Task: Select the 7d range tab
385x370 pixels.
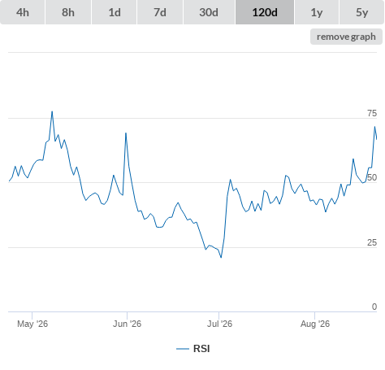Action: pos(160,12)
